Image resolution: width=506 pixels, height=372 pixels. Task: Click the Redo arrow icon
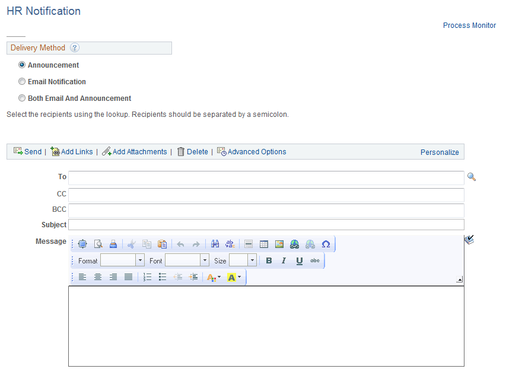(196, 244)
